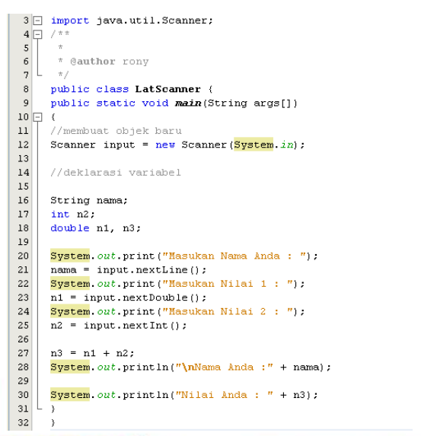Screen dimensions: 421x436
Task: Click 'n3 = n1 + n2;' statement
Action: coord(92,353)
